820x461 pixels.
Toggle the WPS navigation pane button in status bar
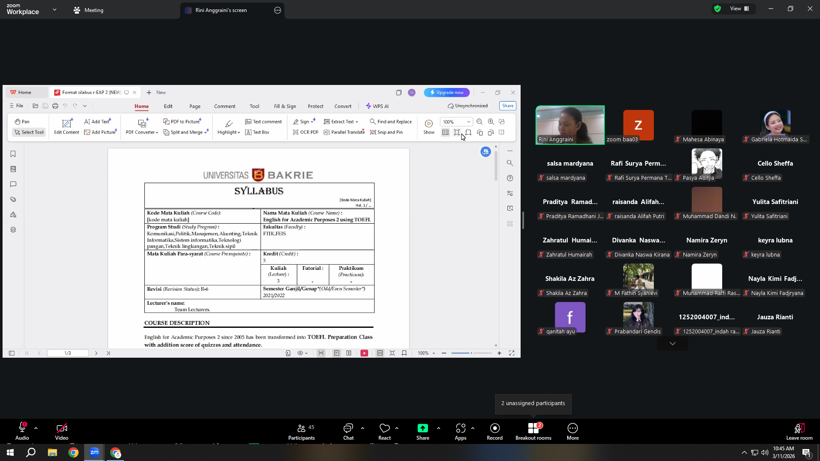12,353
